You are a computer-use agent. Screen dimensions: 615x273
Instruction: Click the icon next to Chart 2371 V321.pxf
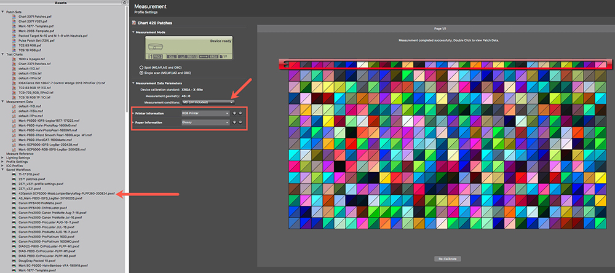tap(14, 20)
